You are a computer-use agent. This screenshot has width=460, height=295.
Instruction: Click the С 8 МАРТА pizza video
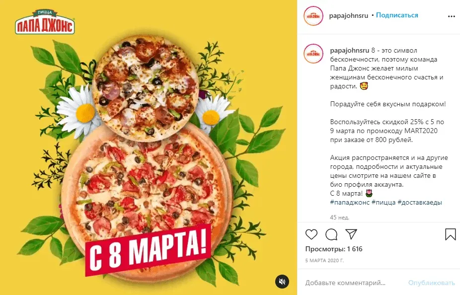(149, 147)
